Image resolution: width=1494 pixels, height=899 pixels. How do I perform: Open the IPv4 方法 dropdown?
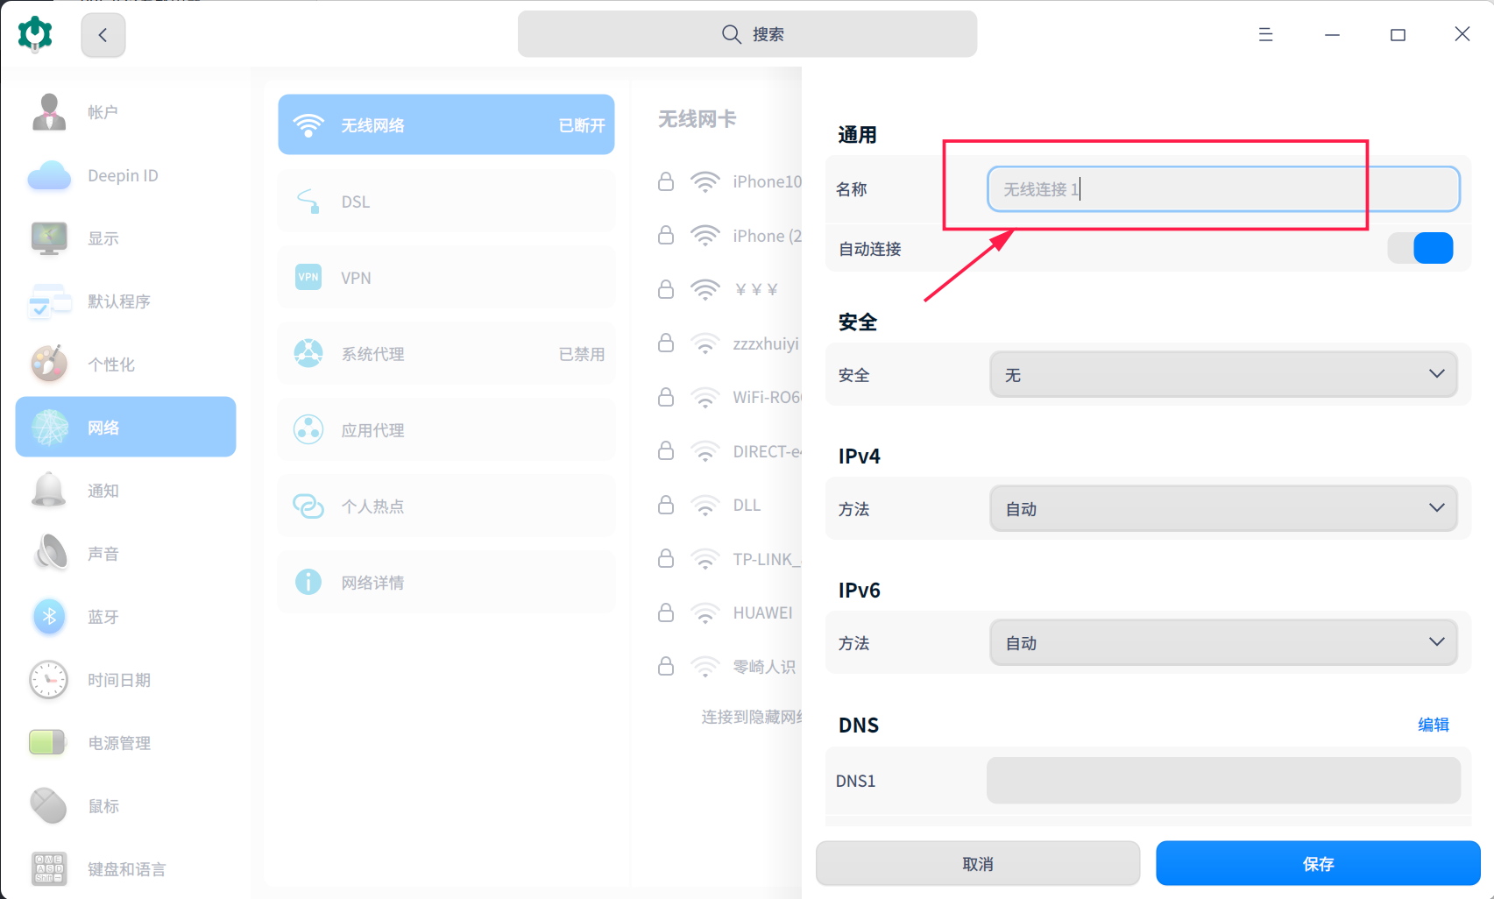coord(1224,509)
